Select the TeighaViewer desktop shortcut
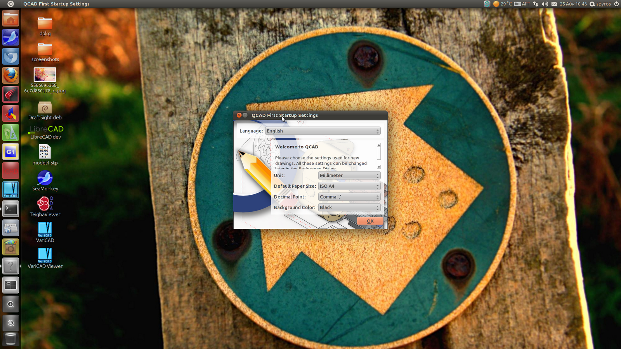 pos(45,207)
